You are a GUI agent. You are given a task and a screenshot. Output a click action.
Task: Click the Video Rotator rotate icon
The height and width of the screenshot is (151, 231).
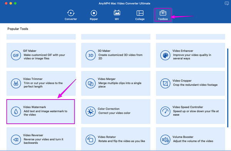pos(90,139)
